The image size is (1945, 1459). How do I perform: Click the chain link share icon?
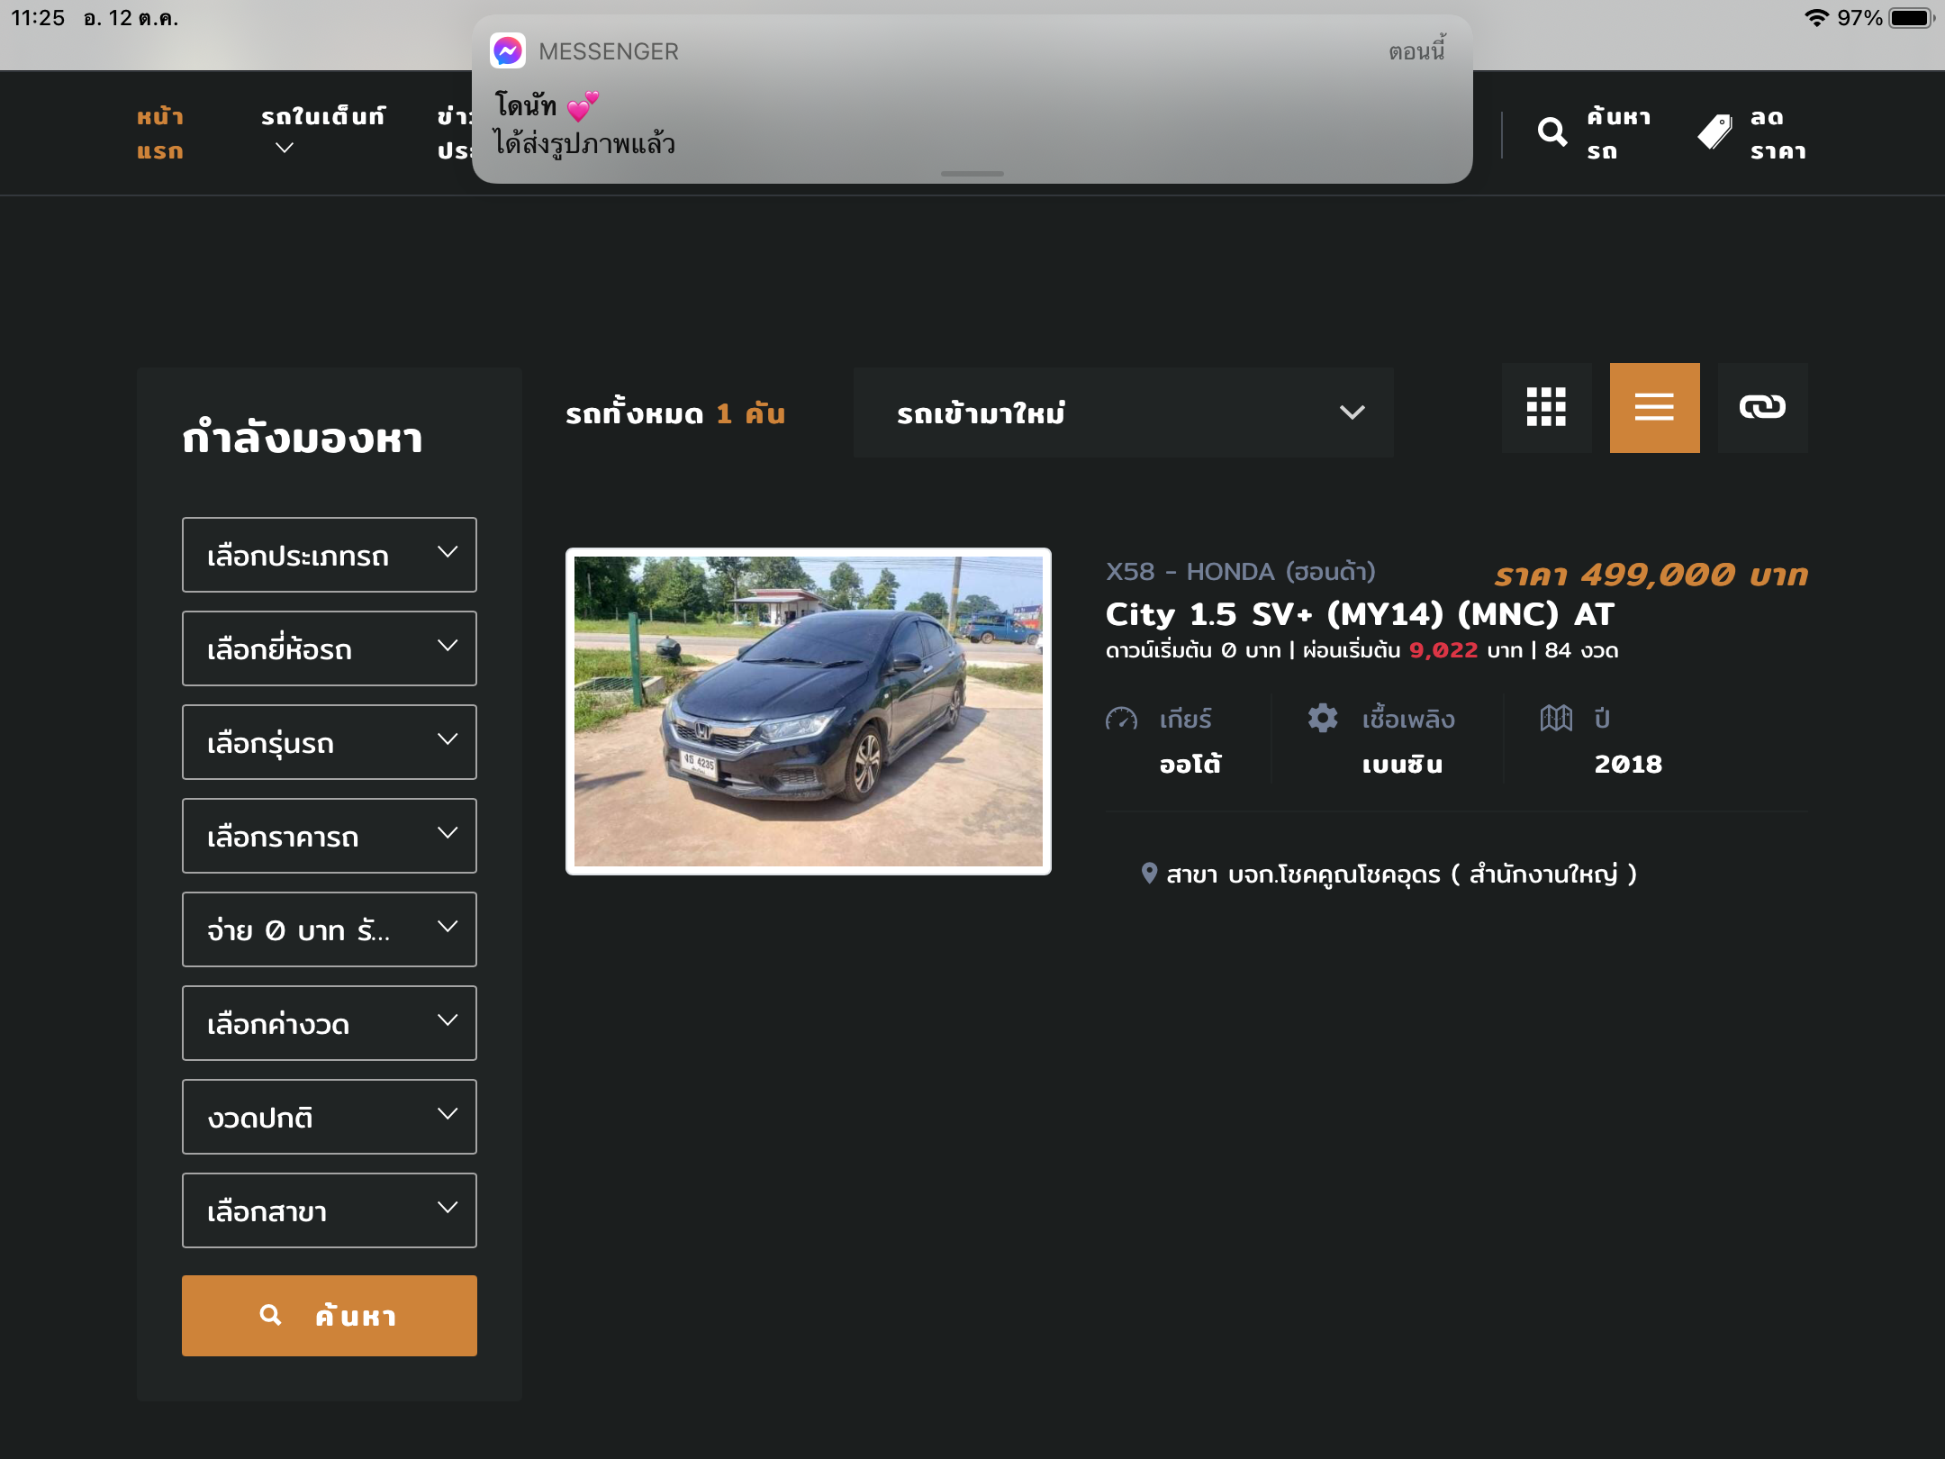pos(1762,408)
